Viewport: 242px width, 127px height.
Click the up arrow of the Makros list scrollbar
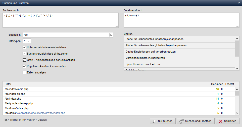point(237,38)
